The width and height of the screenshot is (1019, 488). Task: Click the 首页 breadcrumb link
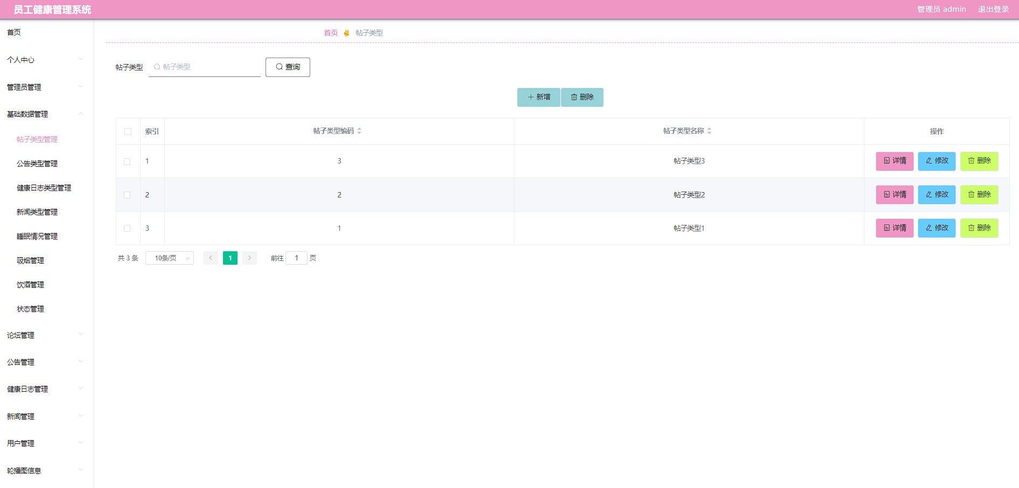[x=331, y=33]
